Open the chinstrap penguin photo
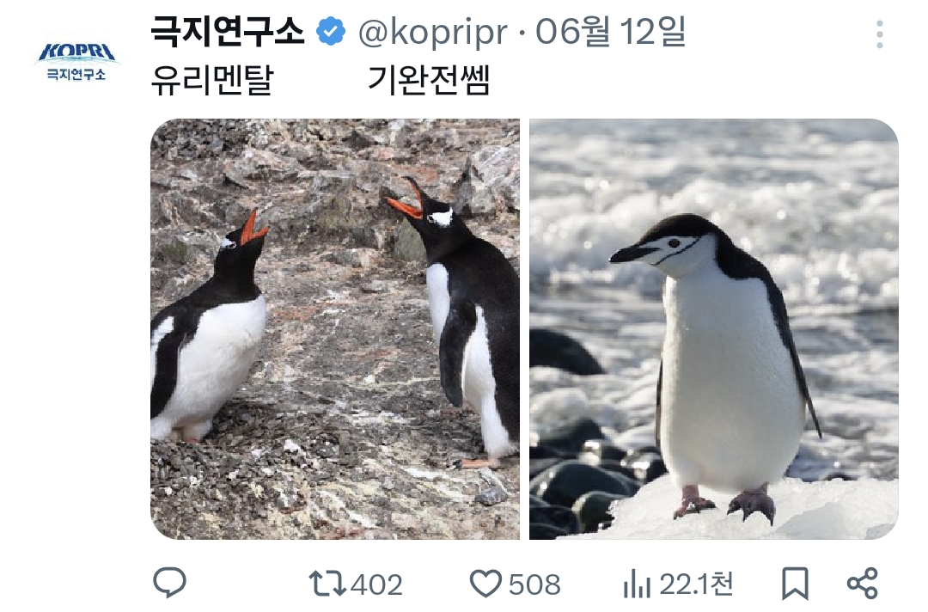The width and height of the screenshot is (928, 612). tap(714, 329)
